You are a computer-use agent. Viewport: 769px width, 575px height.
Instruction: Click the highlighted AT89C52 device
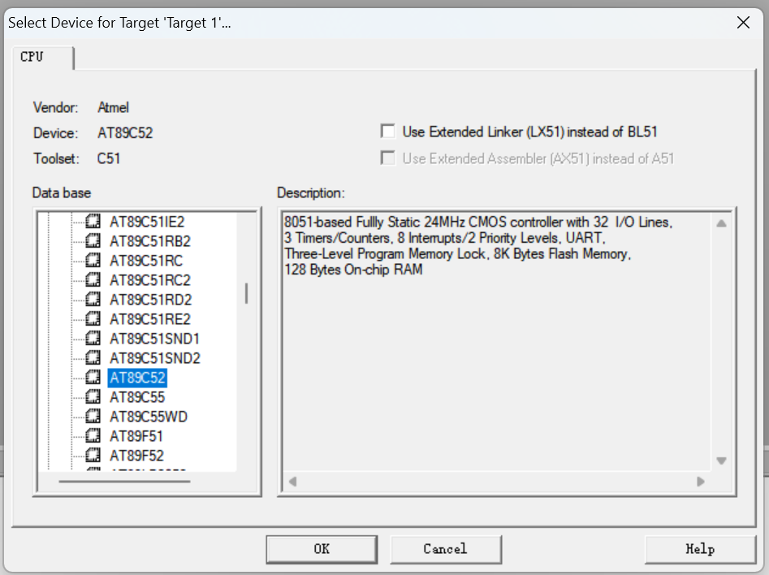tap(137, 378)
